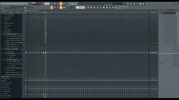
Task: Click the add pattern plus button
Action: tap(86, 7)
